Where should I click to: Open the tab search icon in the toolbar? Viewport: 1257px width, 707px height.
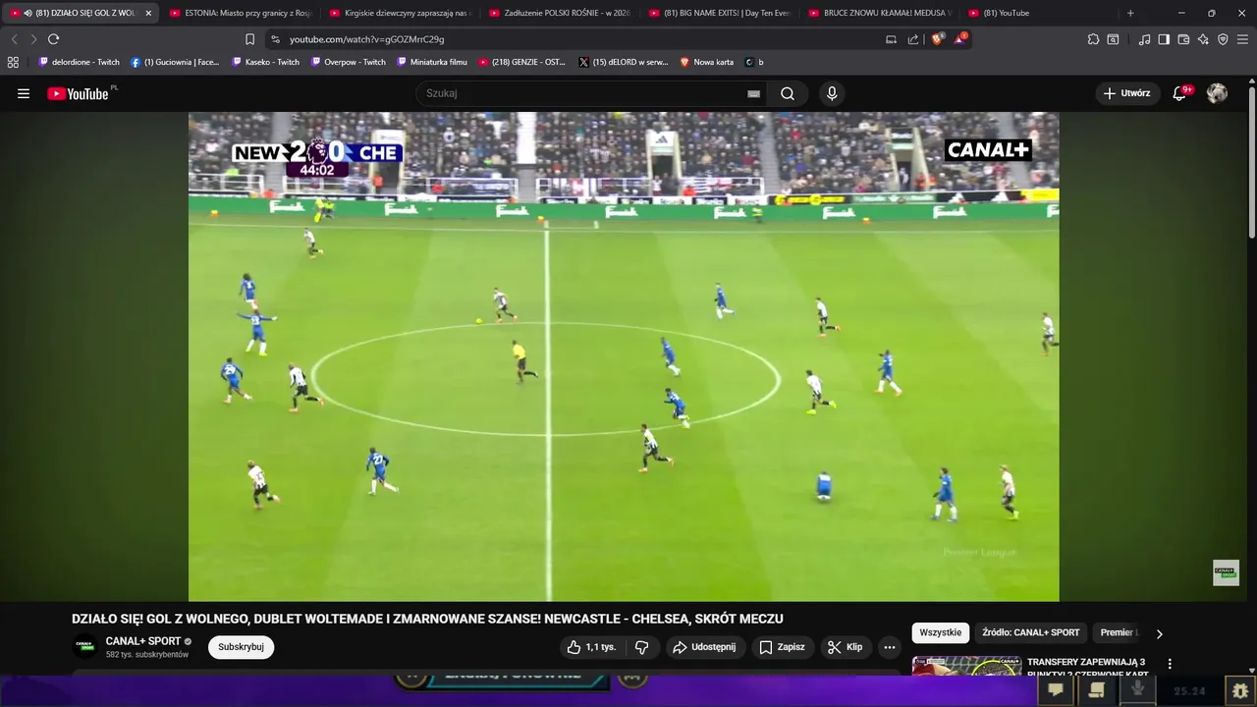1113,39
